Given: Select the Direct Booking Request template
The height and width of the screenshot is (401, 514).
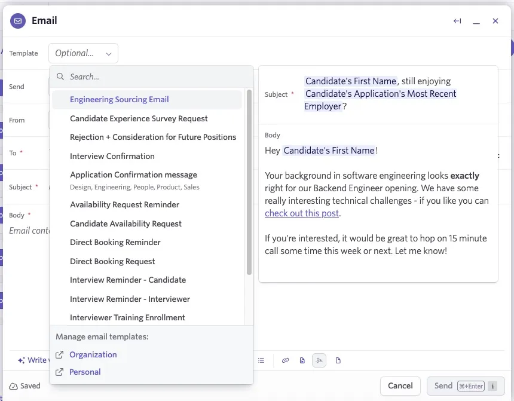Looking at the screenshot, I should (147, 262).
